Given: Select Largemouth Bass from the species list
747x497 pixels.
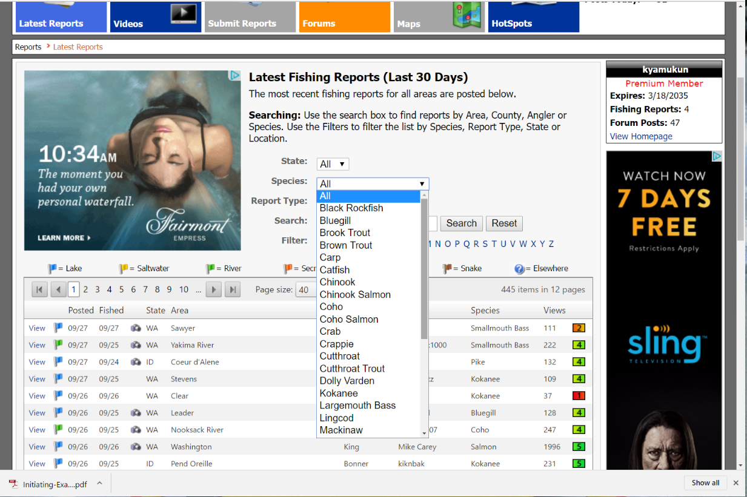Looking at the screenshot, I should point(357,406).
